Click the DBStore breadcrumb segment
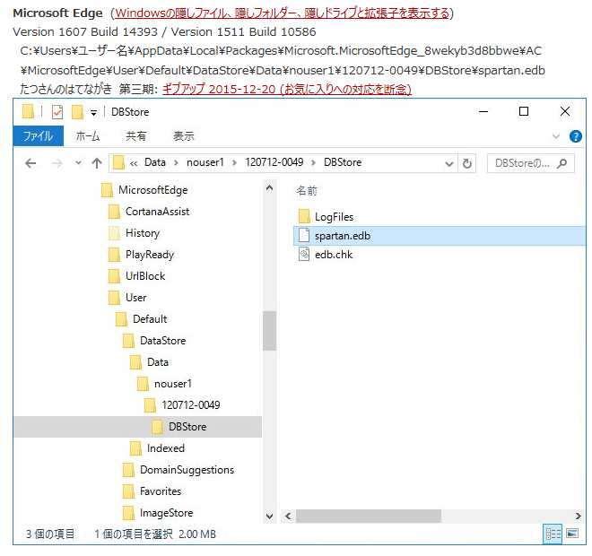Image resolution: width=592 pixels, height=556 pixels. click(343, 162)
